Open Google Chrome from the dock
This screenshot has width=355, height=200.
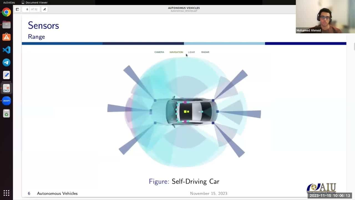(x=6, y=12)
